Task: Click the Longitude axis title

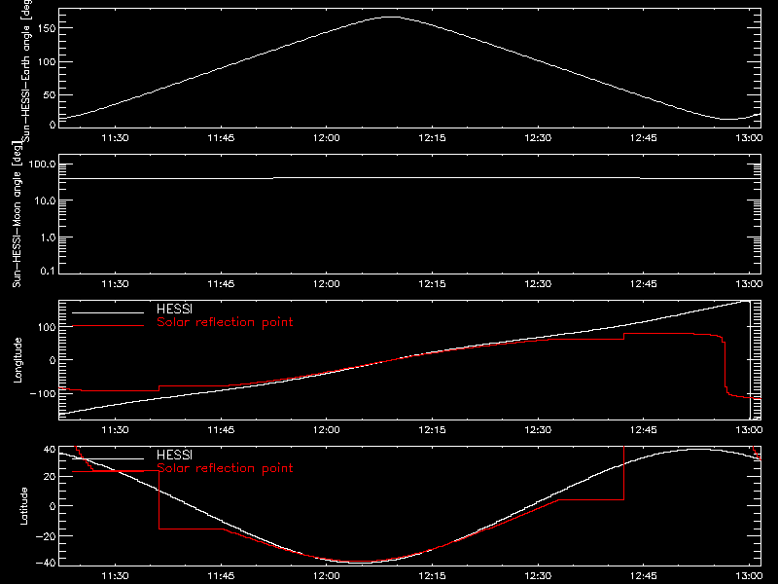Action: point(18,360)
